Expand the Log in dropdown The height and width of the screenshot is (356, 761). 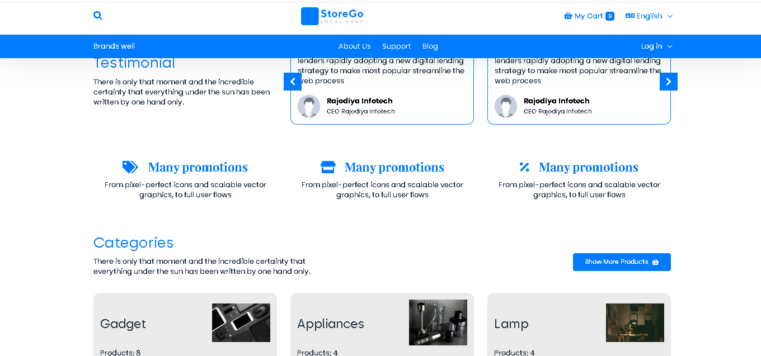point(656,46)
